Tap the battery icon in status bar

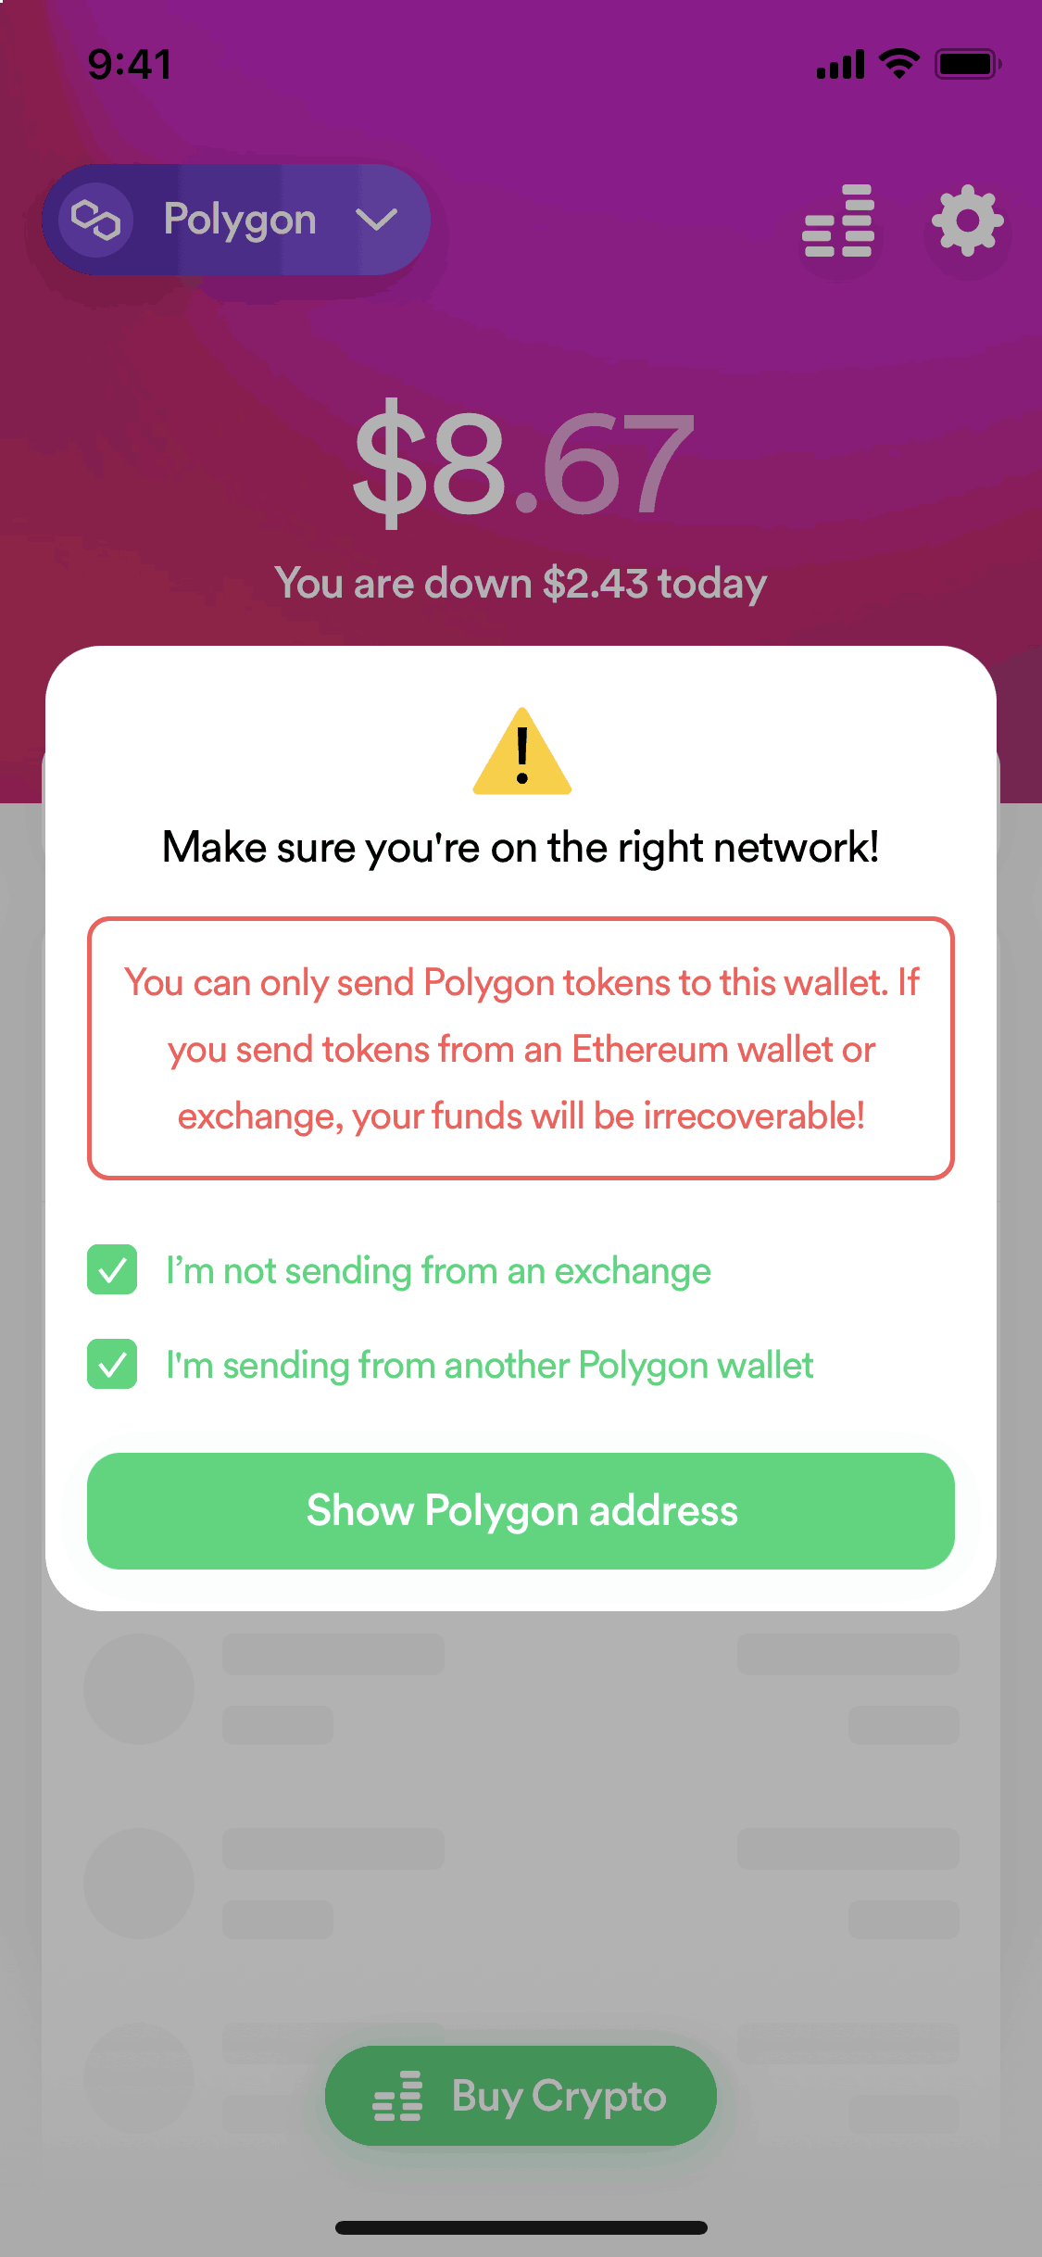(x=968, y=64)
